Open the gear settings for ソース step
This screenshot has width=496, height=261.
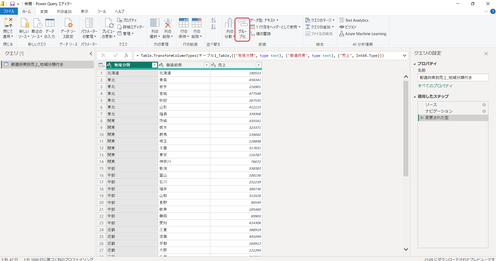coord(484,105)
